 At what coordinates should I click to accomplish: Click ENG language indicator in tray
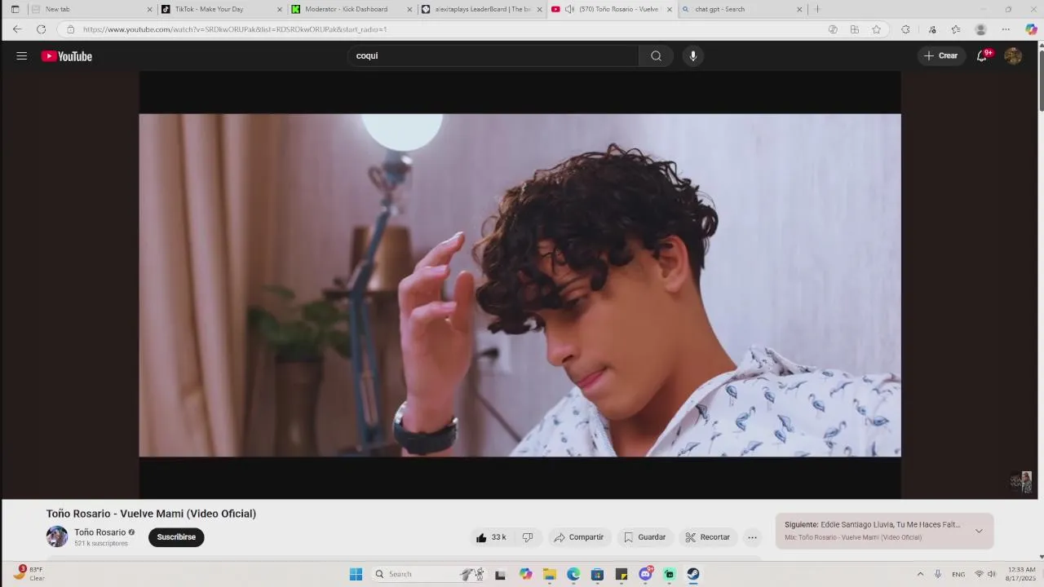coord(958,574)
